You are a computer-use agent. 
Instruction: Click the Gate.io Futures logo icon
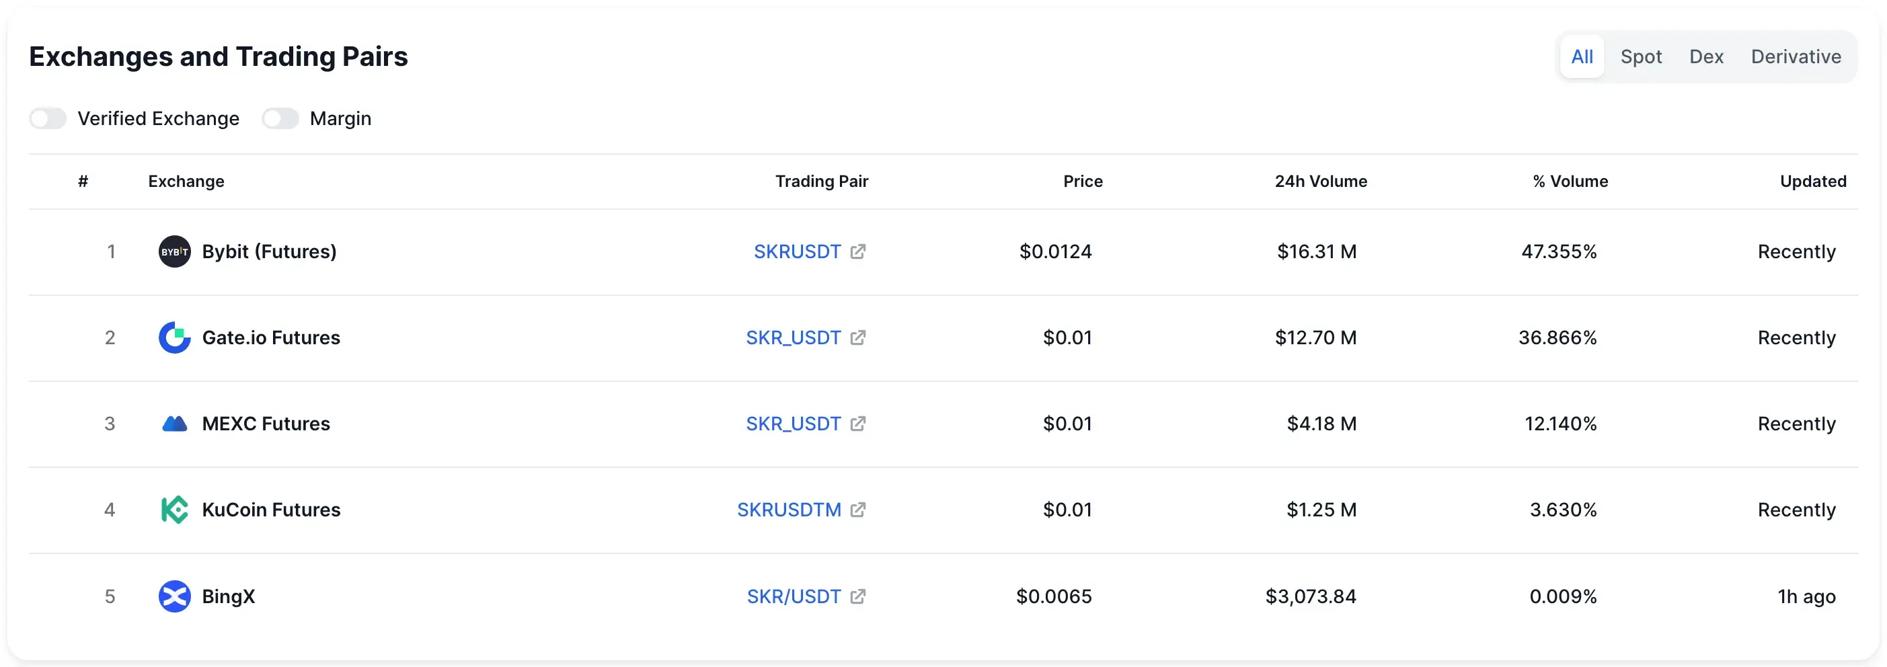click(x=174, y=338)
